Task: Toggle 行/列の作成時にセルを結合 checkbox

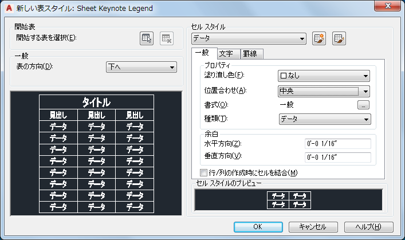Action: [203, 172]
